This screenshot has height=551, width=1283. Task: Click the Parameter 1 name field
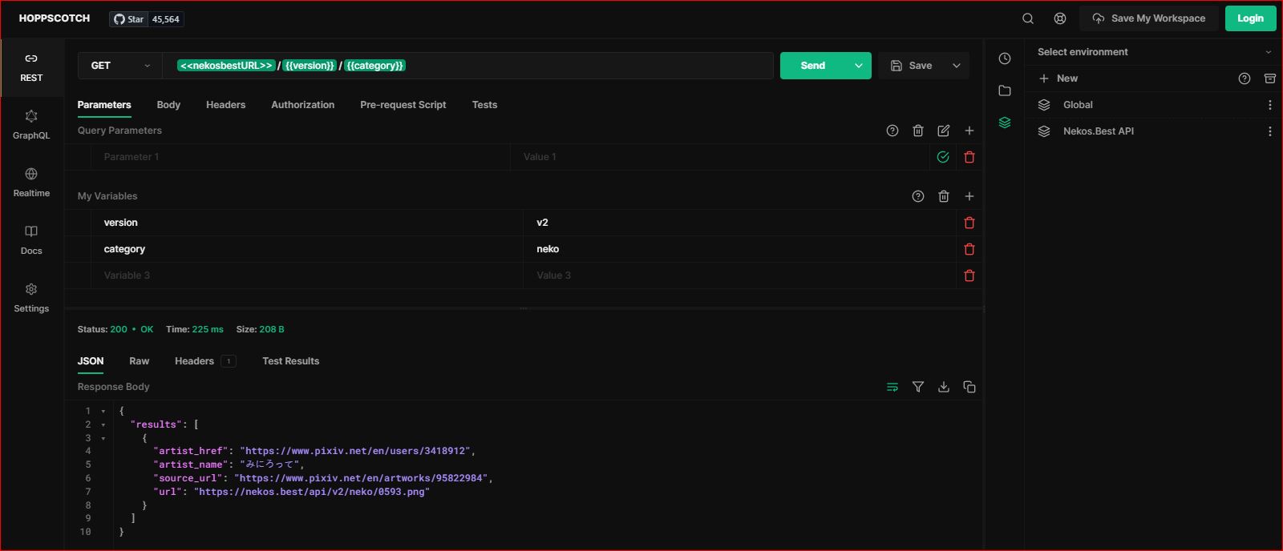pos(301,157)
